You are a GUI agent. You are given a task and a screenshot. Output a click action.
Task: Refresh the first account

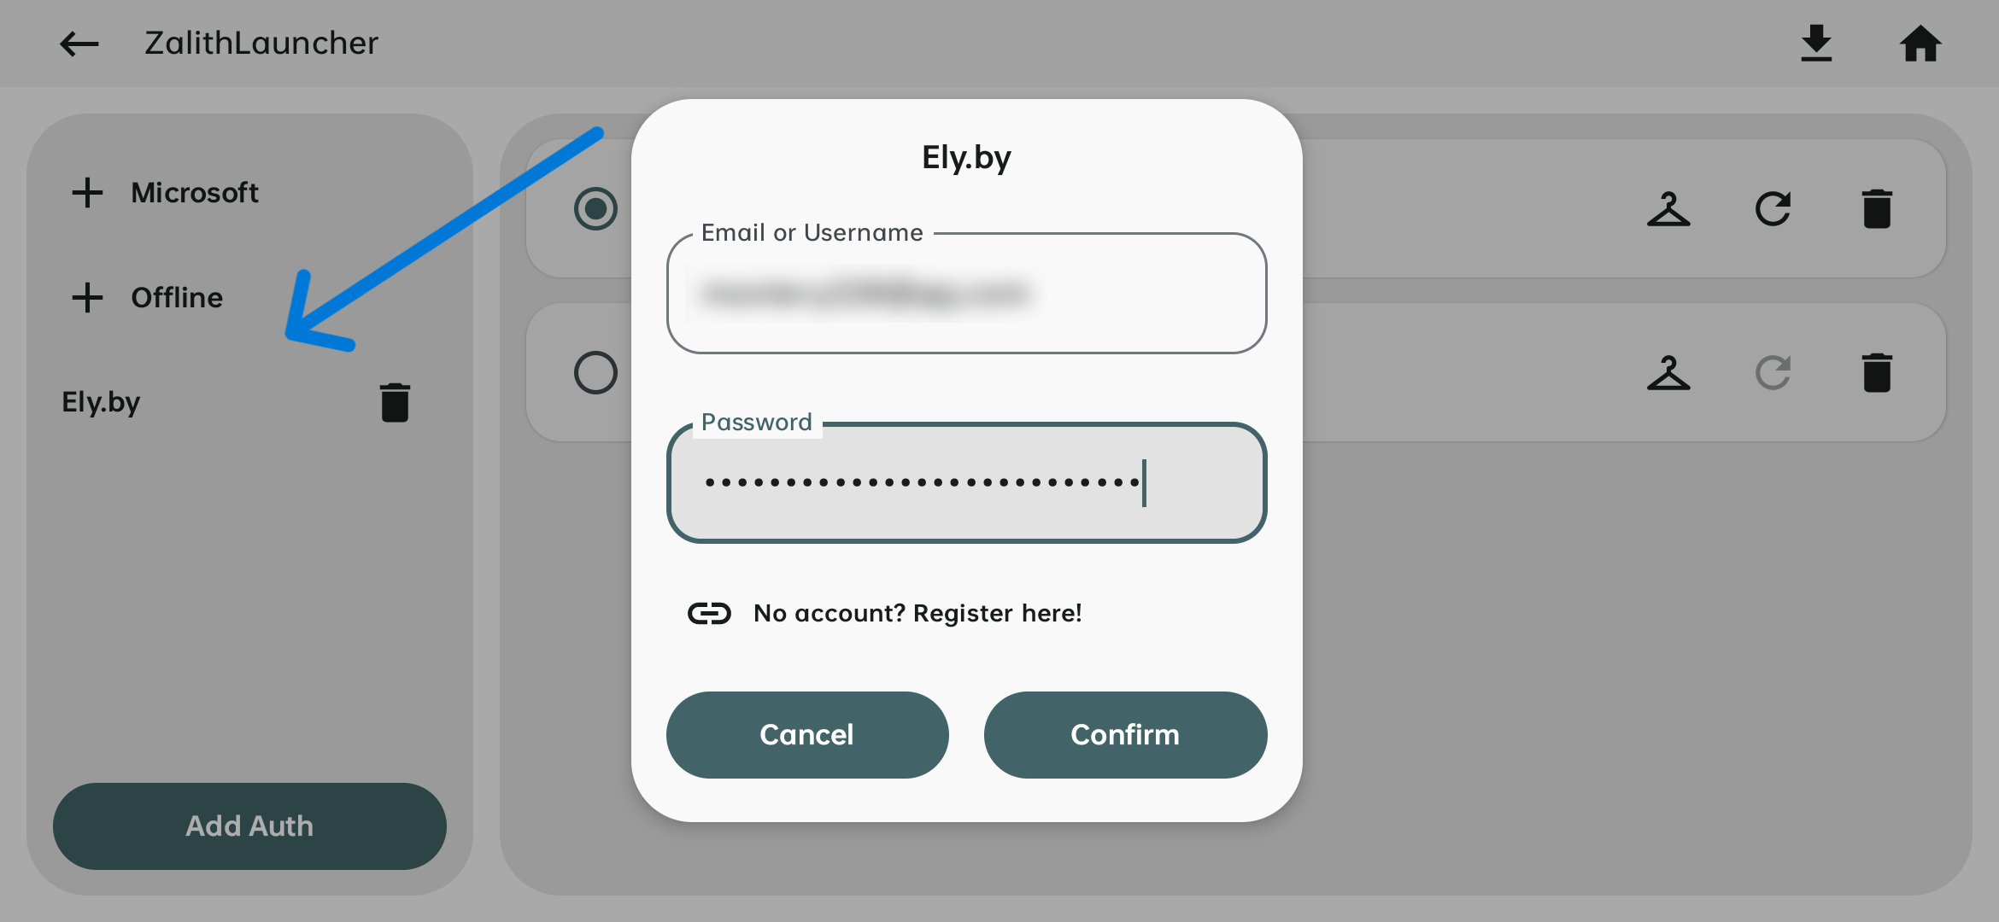[1773, 209]
